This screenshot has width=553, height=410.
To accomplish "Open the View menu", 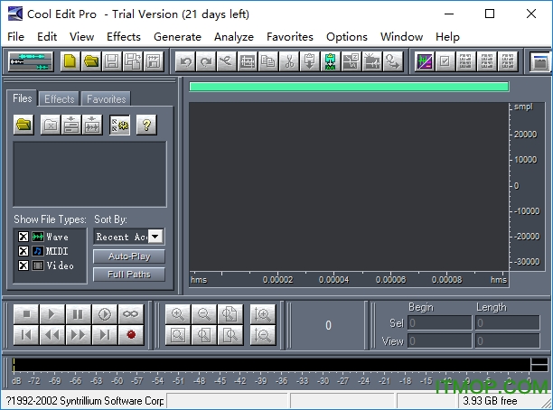I will [81, 37].
